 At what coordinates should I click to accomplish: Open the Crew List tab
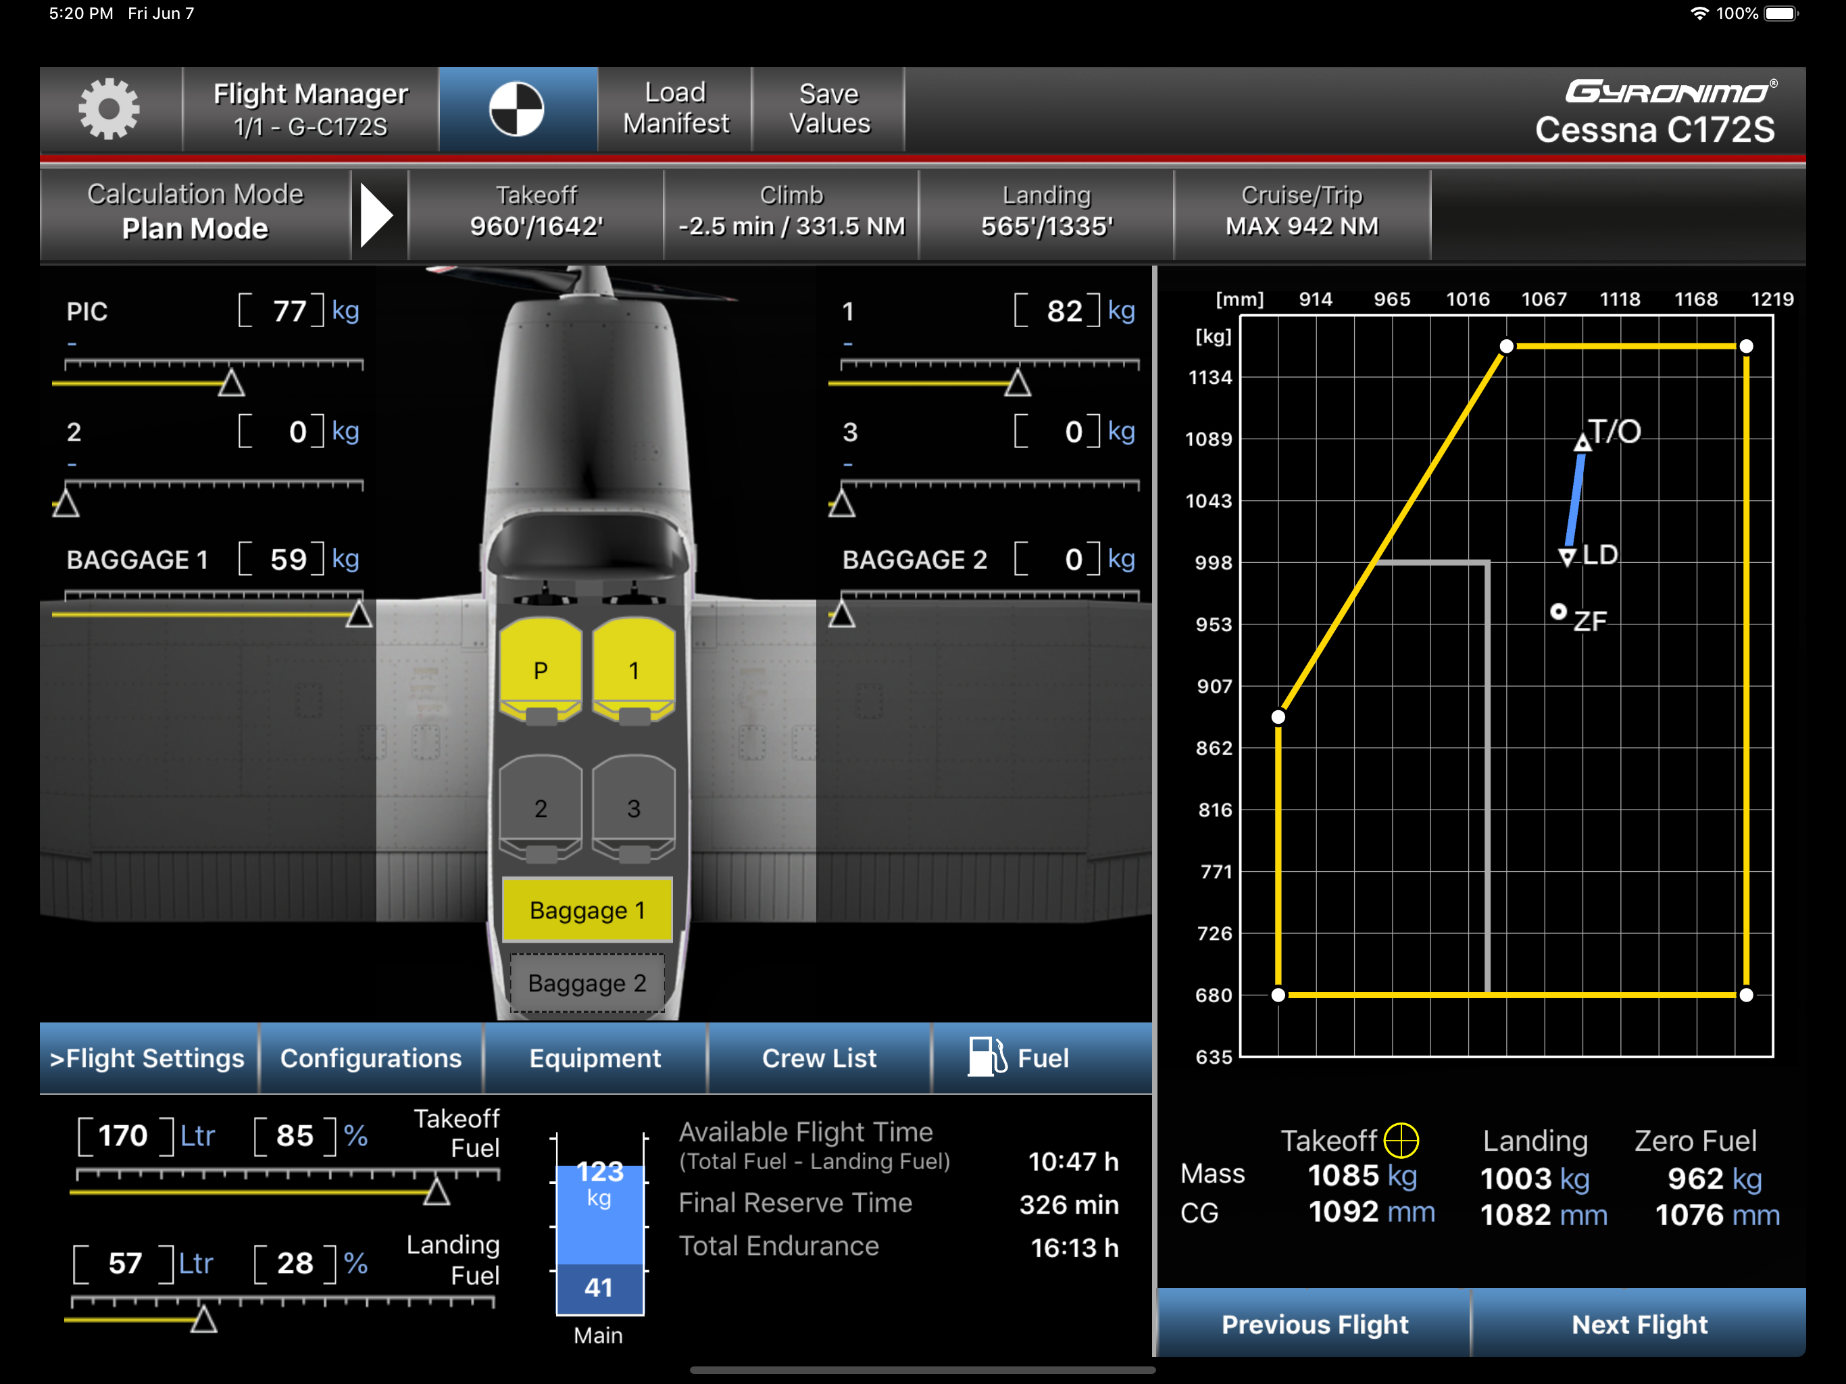819,1058
